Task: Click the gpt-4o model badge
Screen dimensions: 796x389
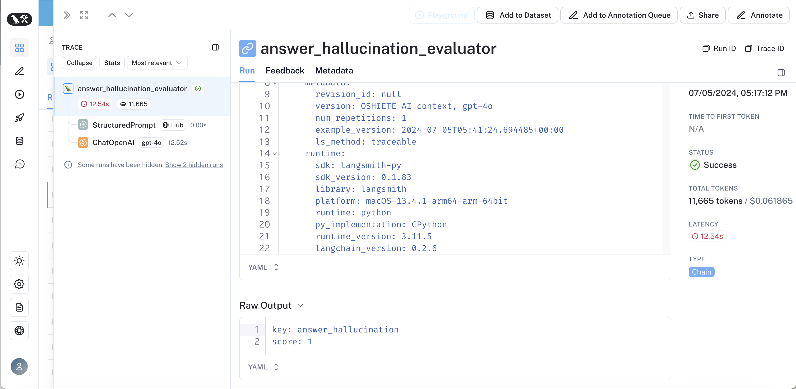Action: point(151,142)
